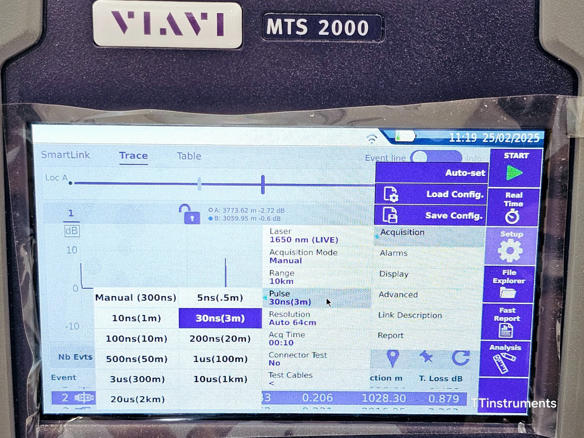The width and height of the screenshot is (584, 438).
Task: Select the 100ns(10m) pulse option
Action: coord(137,339)
